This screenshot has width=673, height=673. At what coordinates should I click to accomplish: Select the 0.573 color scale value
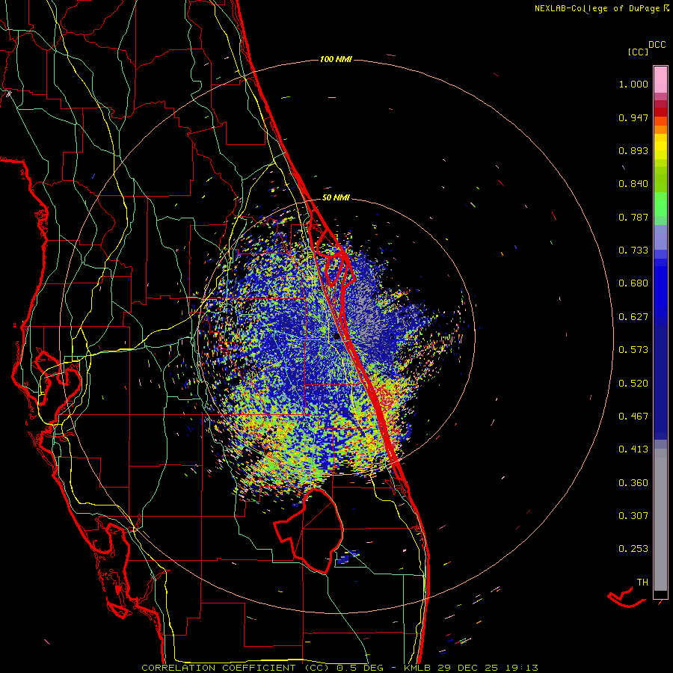click(x=633, y=350)
